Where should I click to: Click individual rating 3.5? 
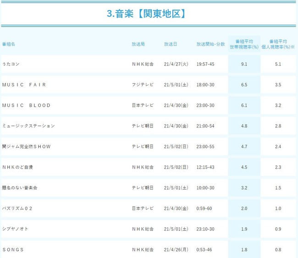tap(278, 84)
